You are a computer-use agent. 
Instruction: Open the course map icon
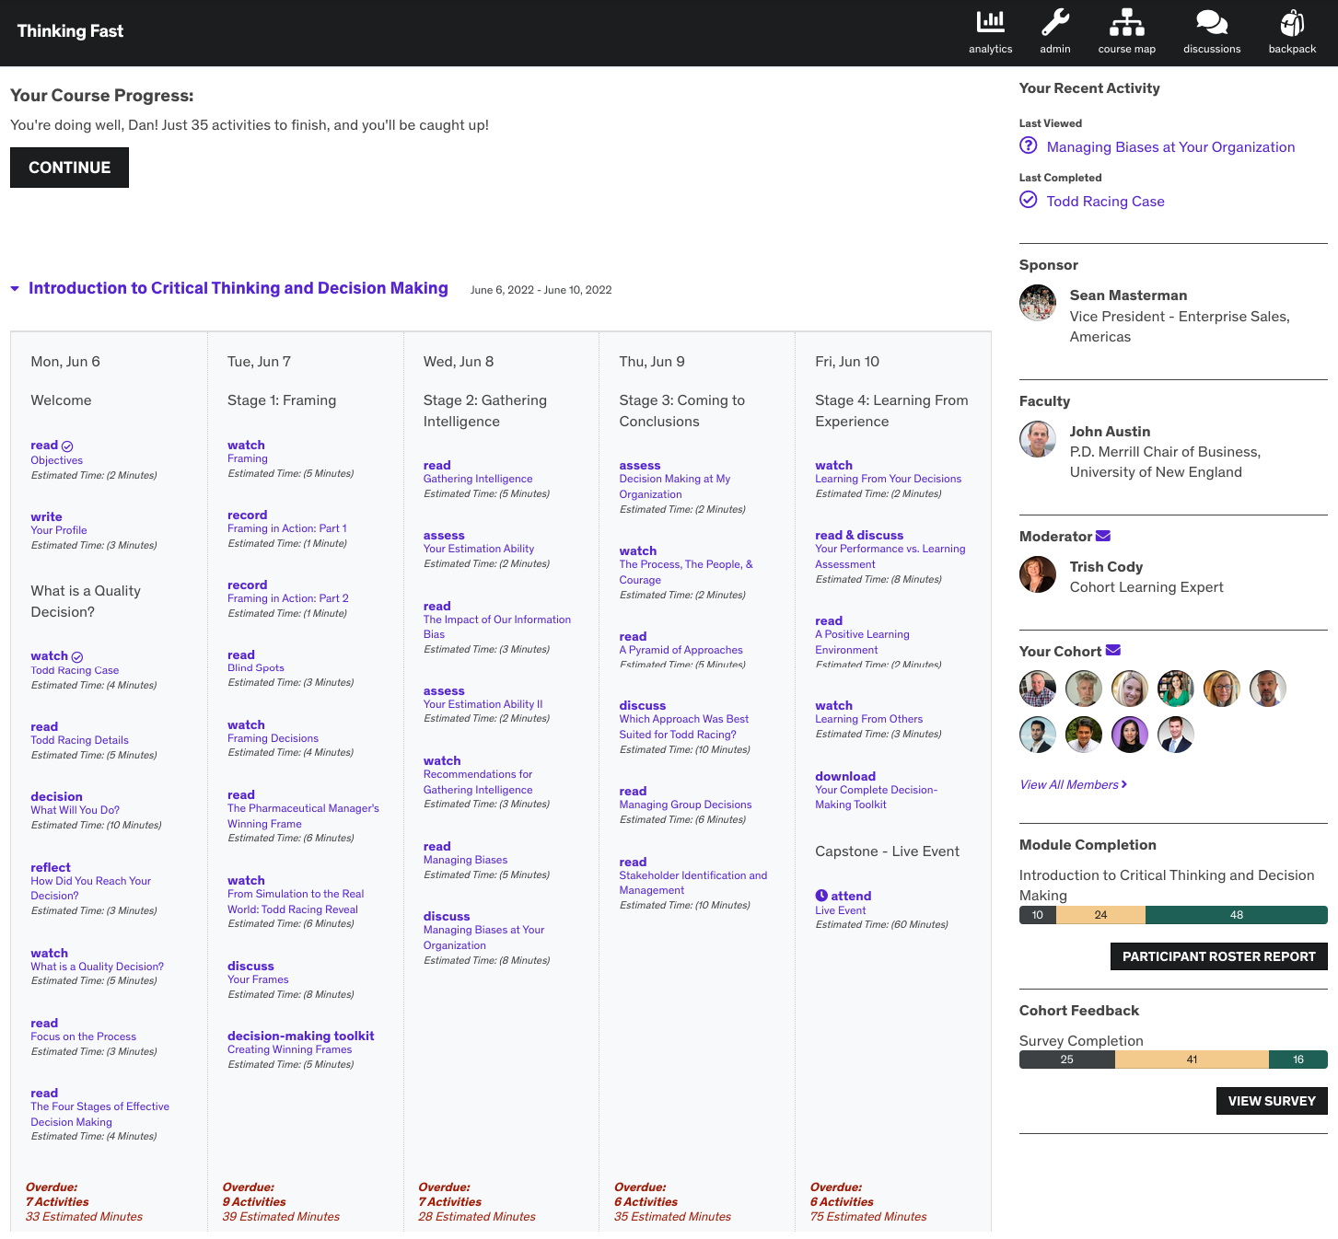pyautogui.click(x=1126, y=21)
